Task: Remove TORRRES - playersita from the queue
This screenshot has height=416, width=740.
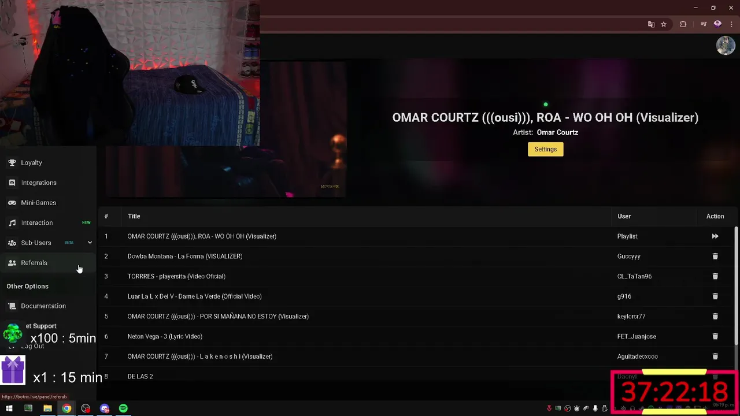Action: click(715, 276)
